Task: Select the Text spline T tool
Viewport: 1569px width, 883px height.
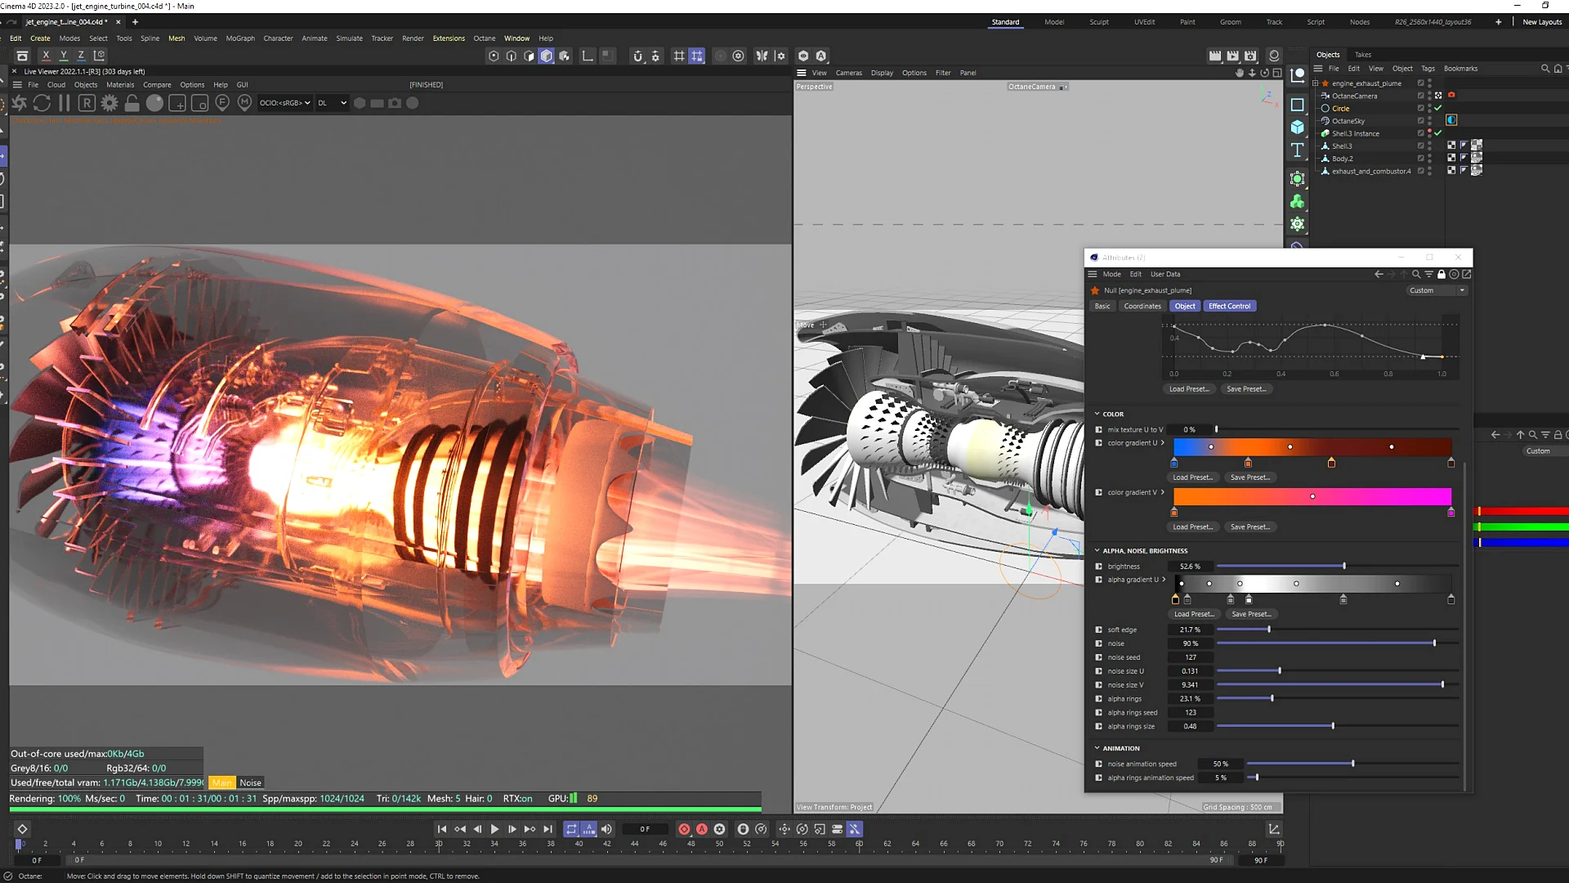Action: (x=1298, y=150)
